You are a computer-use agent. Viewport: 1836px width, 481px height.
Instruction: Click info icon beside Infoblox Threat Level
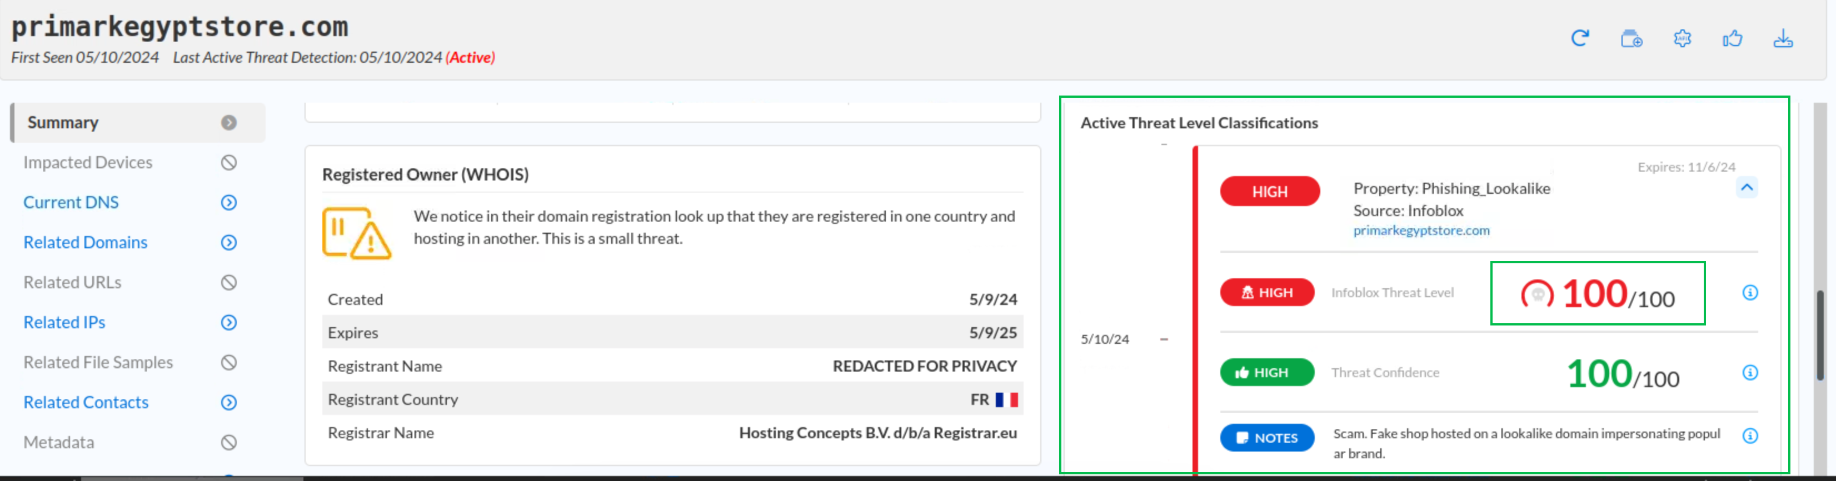click(x=1750, y=293)
